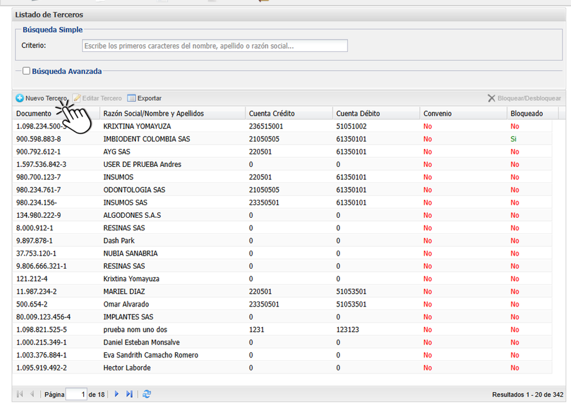Image resolution: width=571 pixels, height=407 pixels.
Task: Click the Editar Tercero pencil icon
Action: pyautogui.click(x=76, y=98)
